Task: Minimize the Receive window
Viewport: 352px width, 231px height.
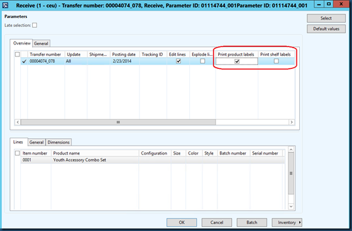Action: (x=319, y=4)
